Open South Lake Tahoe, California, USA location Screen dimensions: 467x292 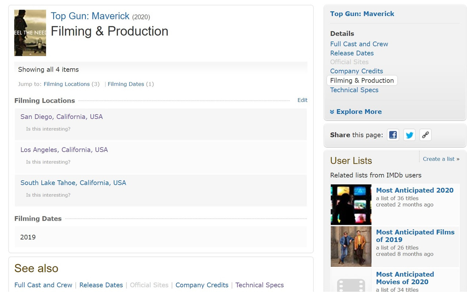pos(73,183)
